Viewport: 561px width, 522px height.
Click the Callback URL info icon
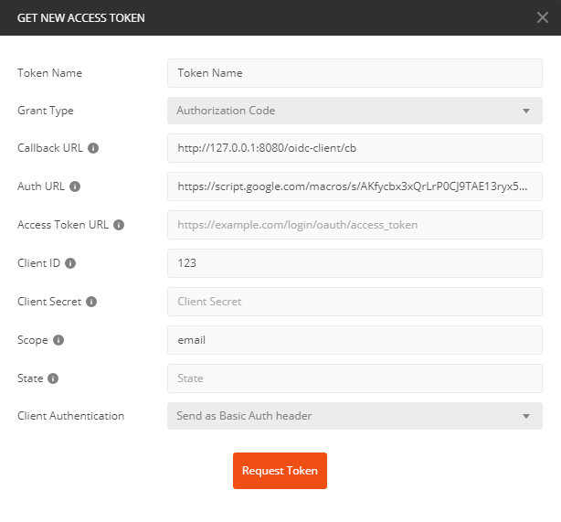(x=93, y=148)
